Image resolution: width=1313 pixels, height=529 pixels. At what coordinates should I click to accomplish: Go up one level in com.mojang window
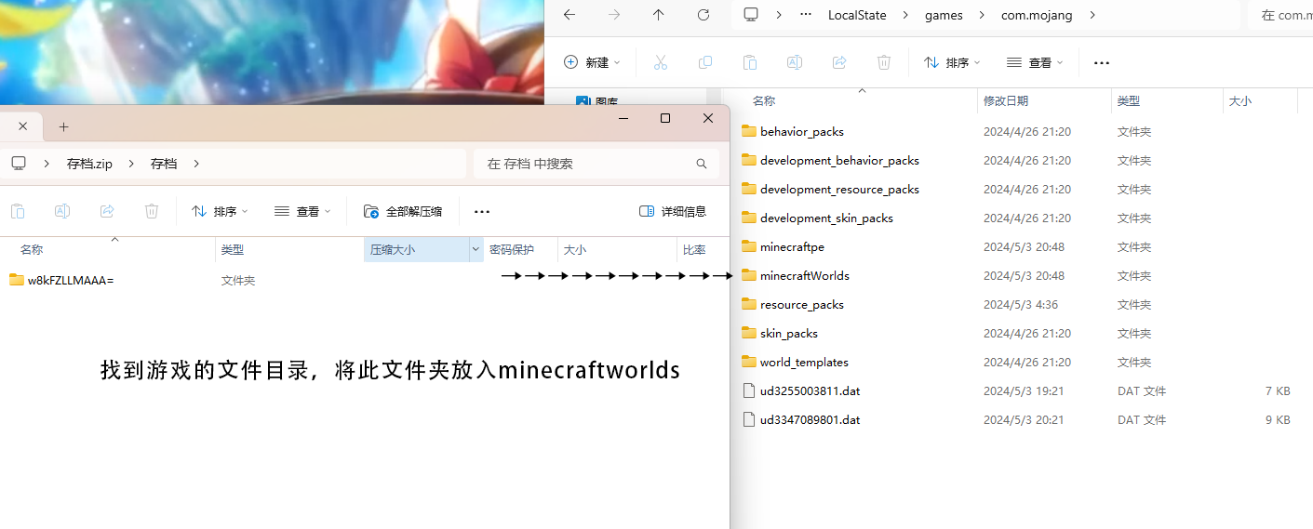coord(659,15)
